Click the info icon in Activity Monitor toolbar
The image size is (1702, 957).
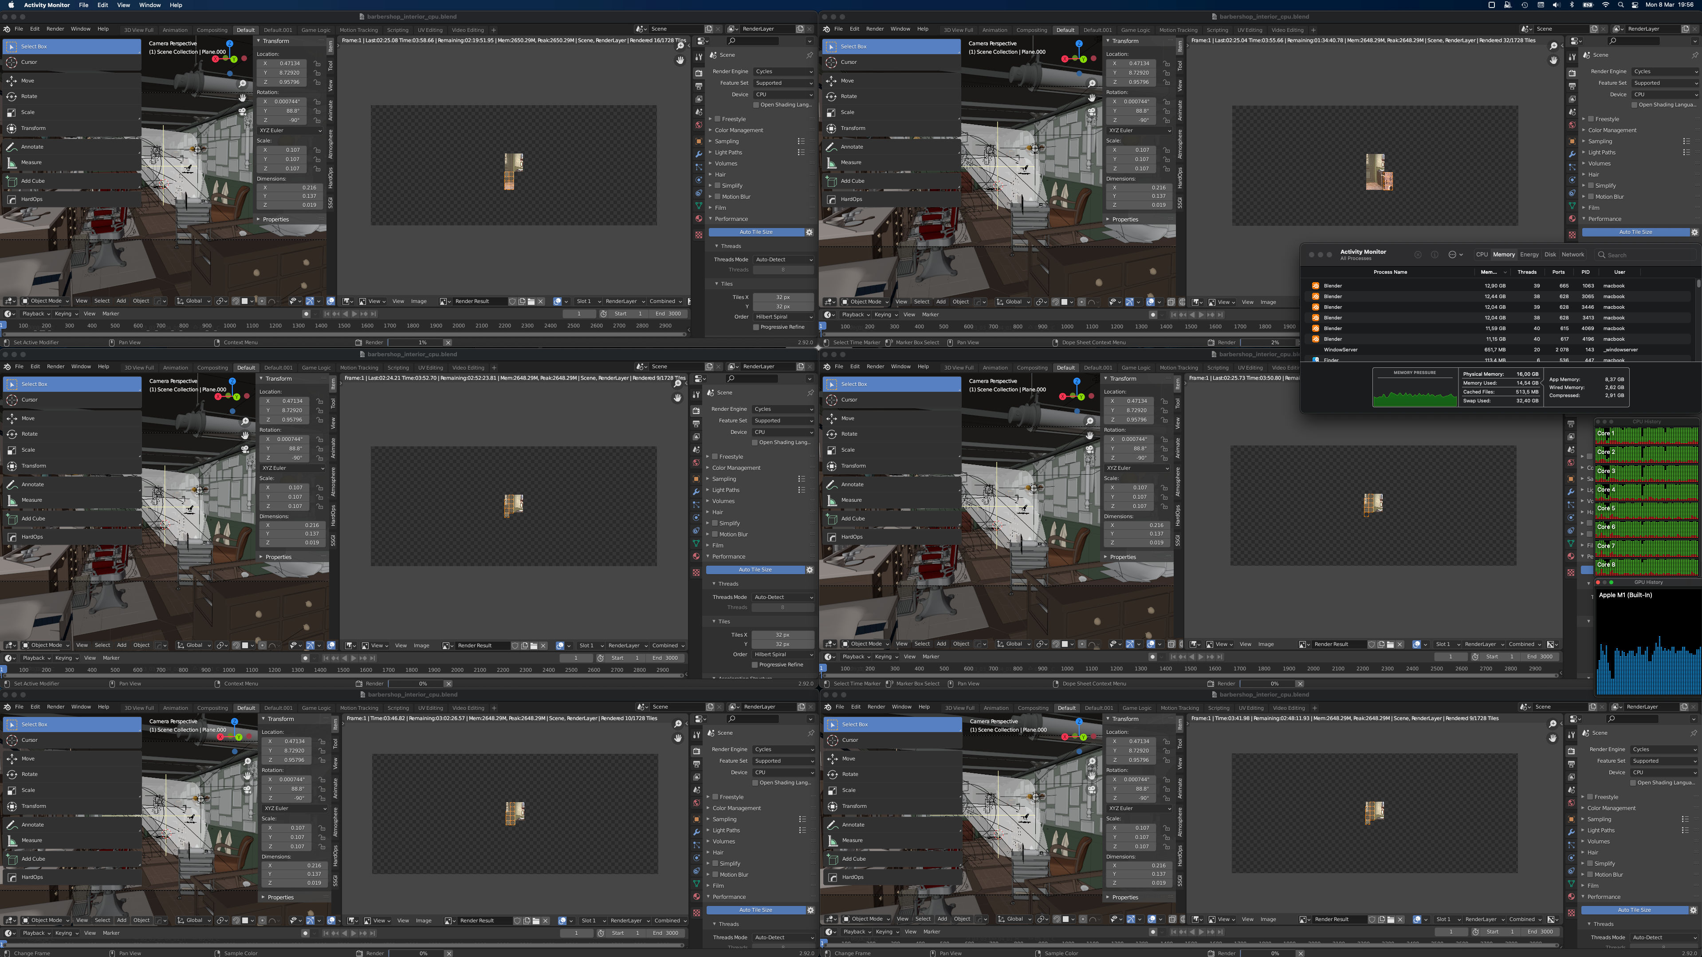(1435, 255)
